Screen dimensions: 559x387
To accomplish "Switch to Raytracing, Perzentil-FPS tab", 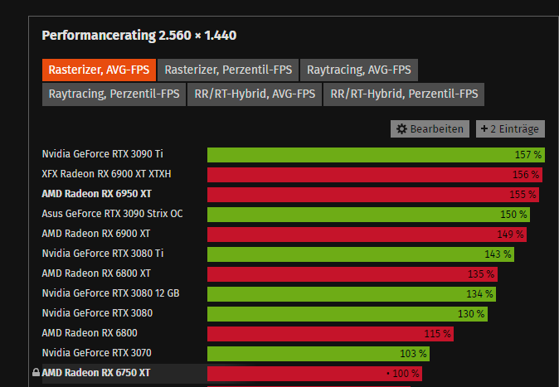I will pyautogui.click(x=114, y=94).
